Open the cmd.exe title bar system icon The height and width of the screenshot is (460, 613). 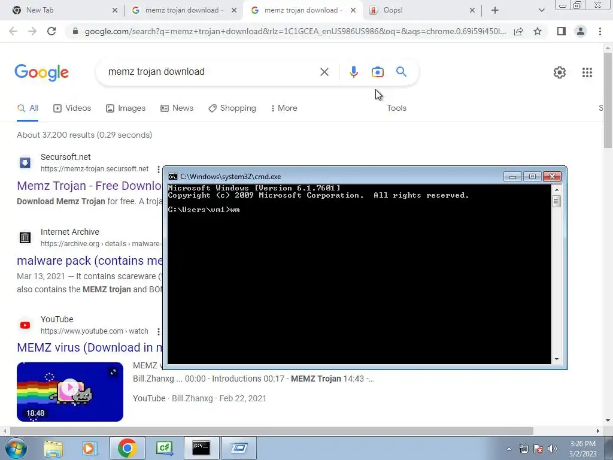[x=172, y=177]
